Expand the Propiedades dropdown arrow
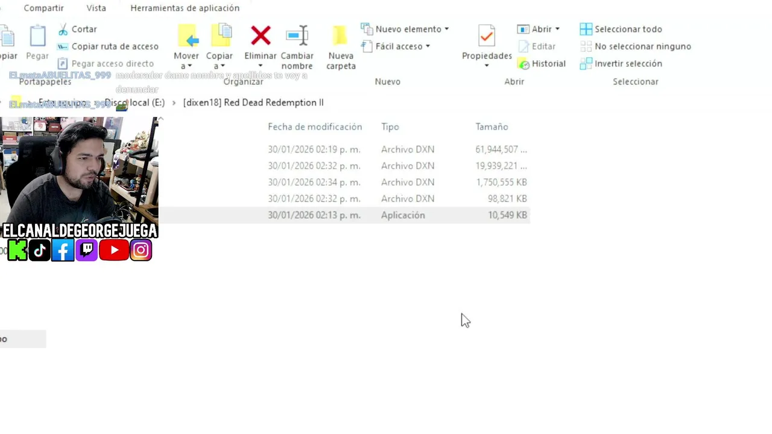This screenshot has height=434, width=772. coord(487,66)
